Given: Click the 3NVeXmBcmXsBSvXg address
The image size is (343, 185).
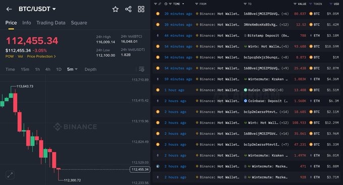Looking at the screenshot, I should [261, 25].
